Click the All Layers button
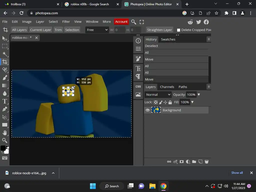 coord(19,30)
